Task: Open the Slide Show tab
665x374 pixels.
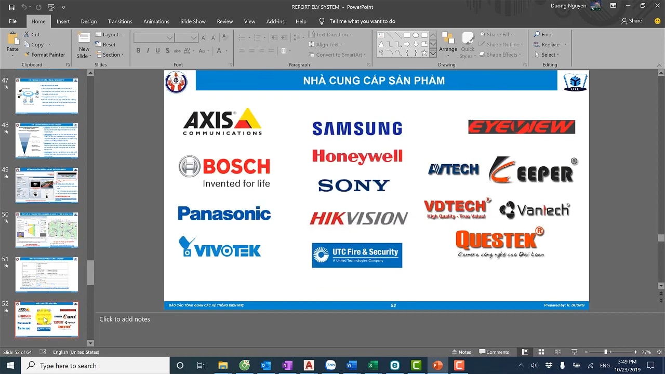Action: (193, 21)
